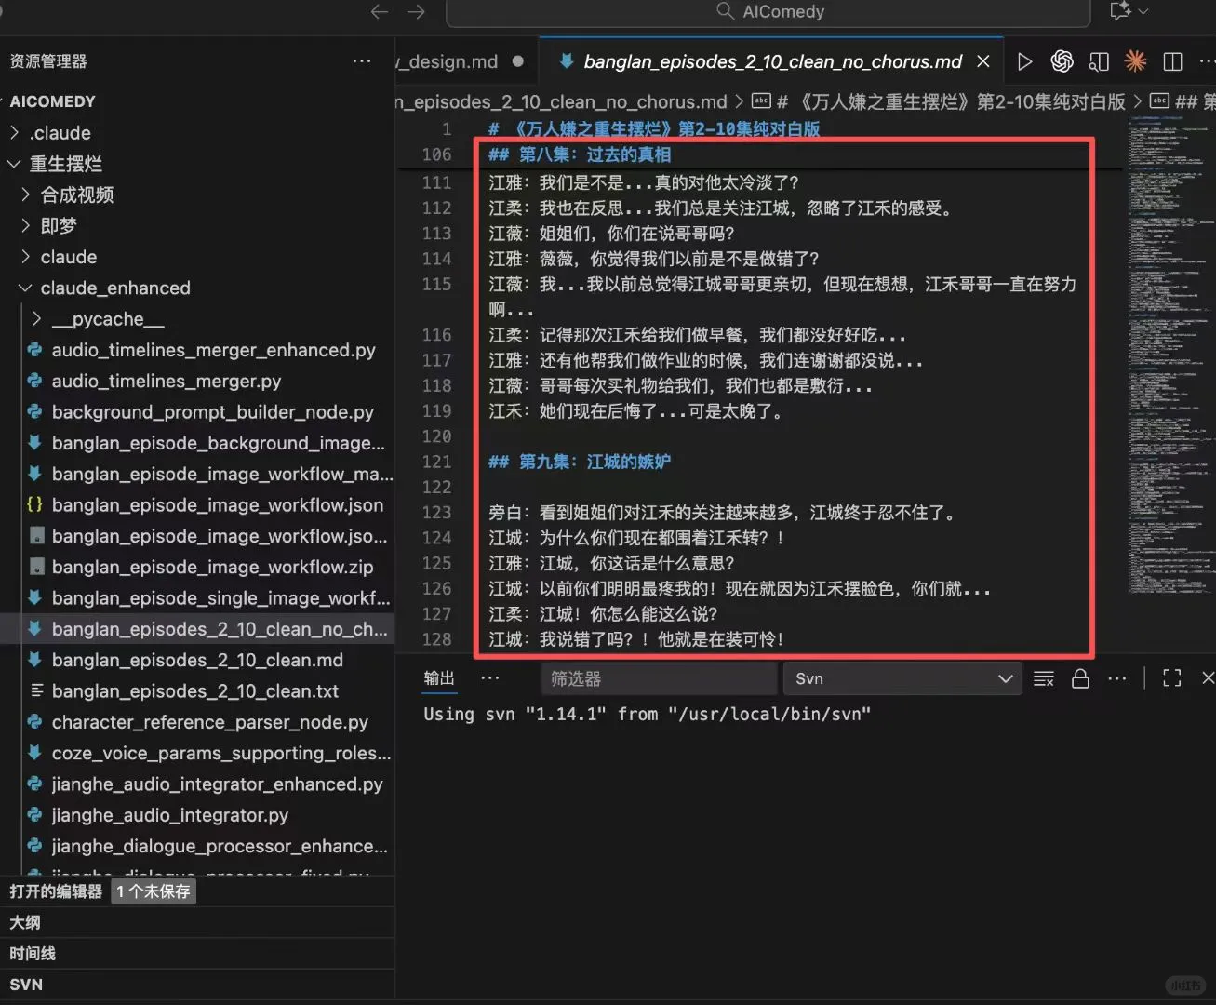The image size is (1216, 1005).
Task: Click breadcrumb 《万人嫌之重生摆烂》第2-10集纯对白版
Action: coord(949,101)
